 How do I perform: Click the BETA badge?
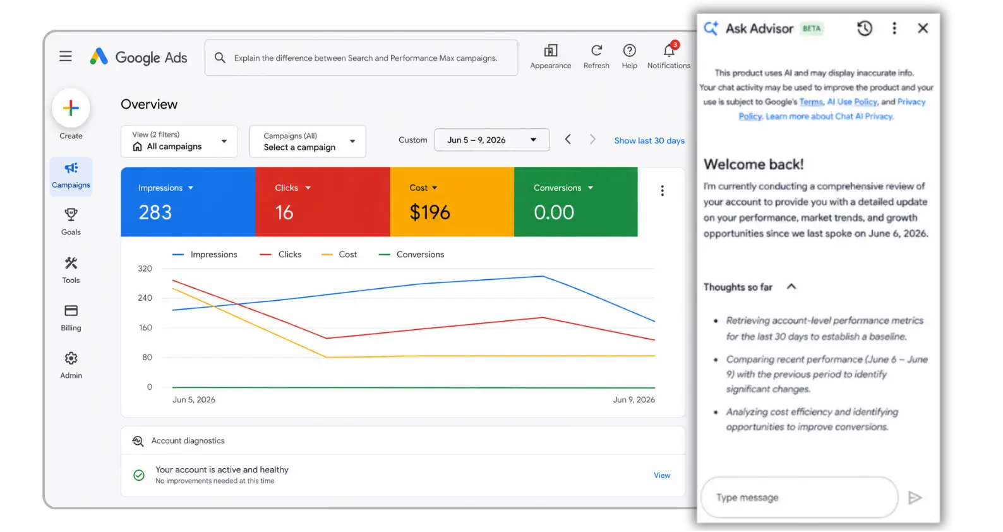812,28
